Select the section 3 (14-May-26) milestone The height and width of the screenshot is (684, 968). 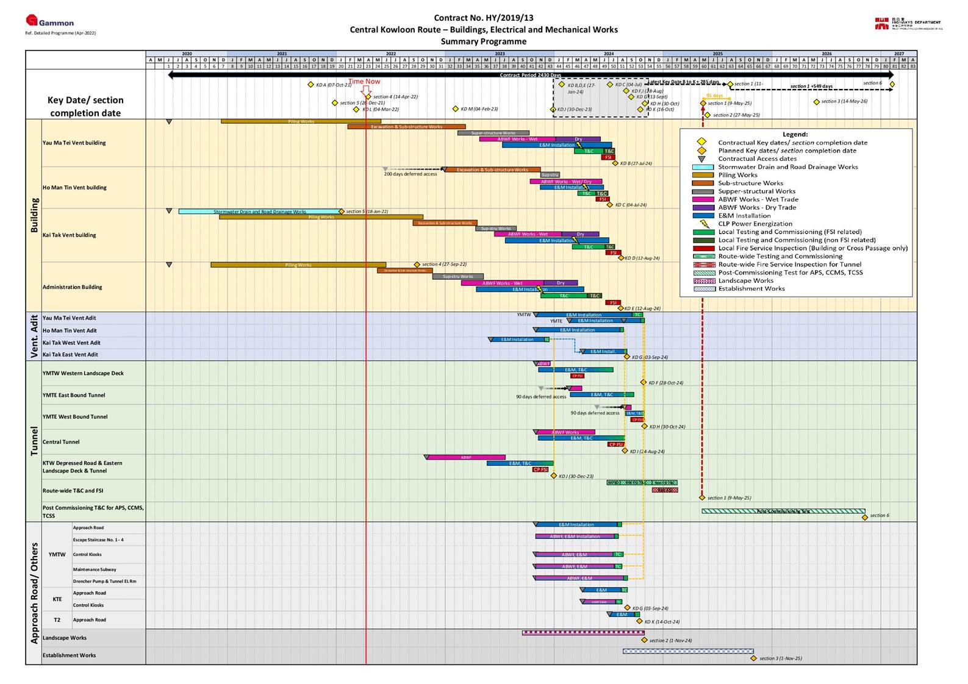click(816, 102)
